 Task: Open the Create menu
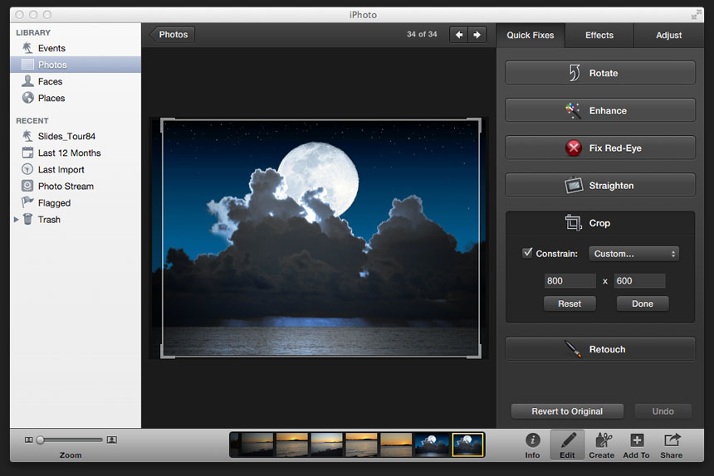[602, 445]
